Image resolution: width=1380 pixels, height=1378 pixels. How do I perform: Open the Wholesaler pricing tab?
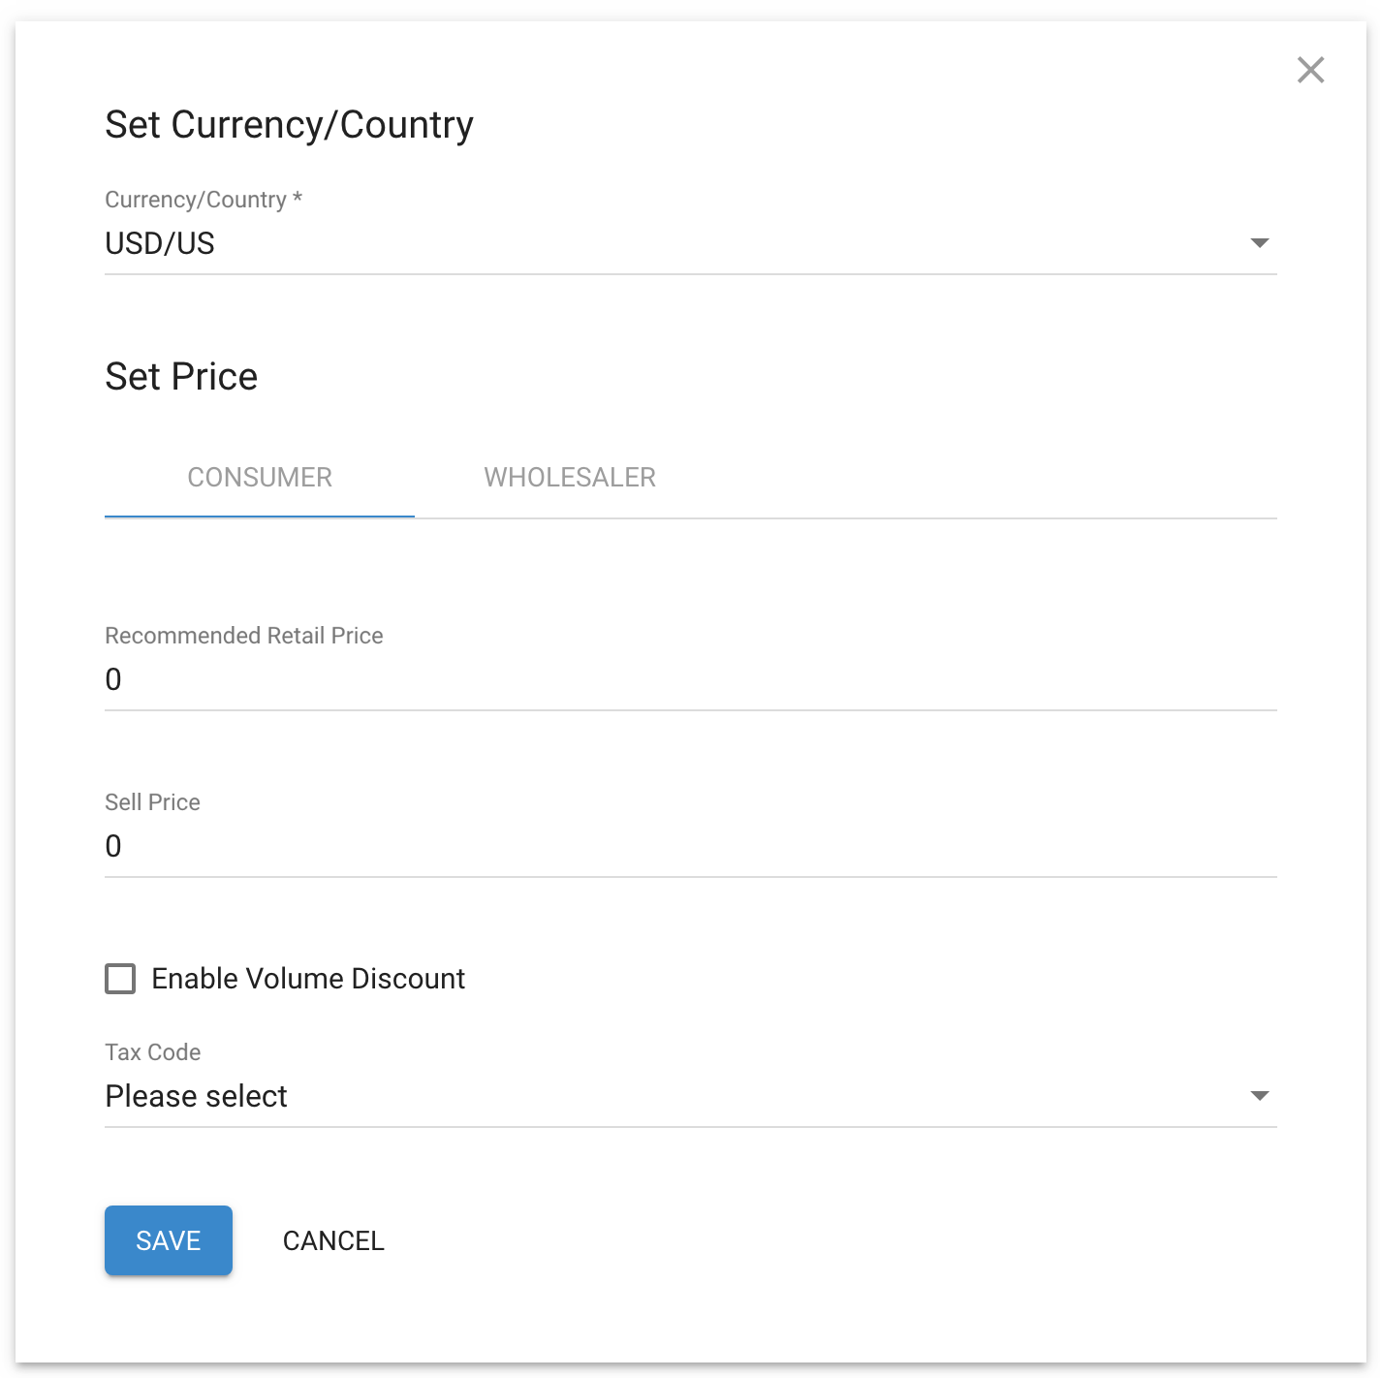tap(570, 477)
